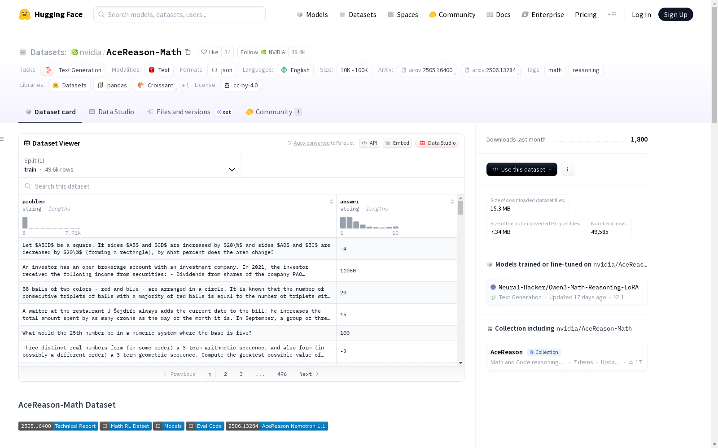Viewport: 718px width, 448px height.
Task: Click the Croissant library tag
Action: coord(156,85)
